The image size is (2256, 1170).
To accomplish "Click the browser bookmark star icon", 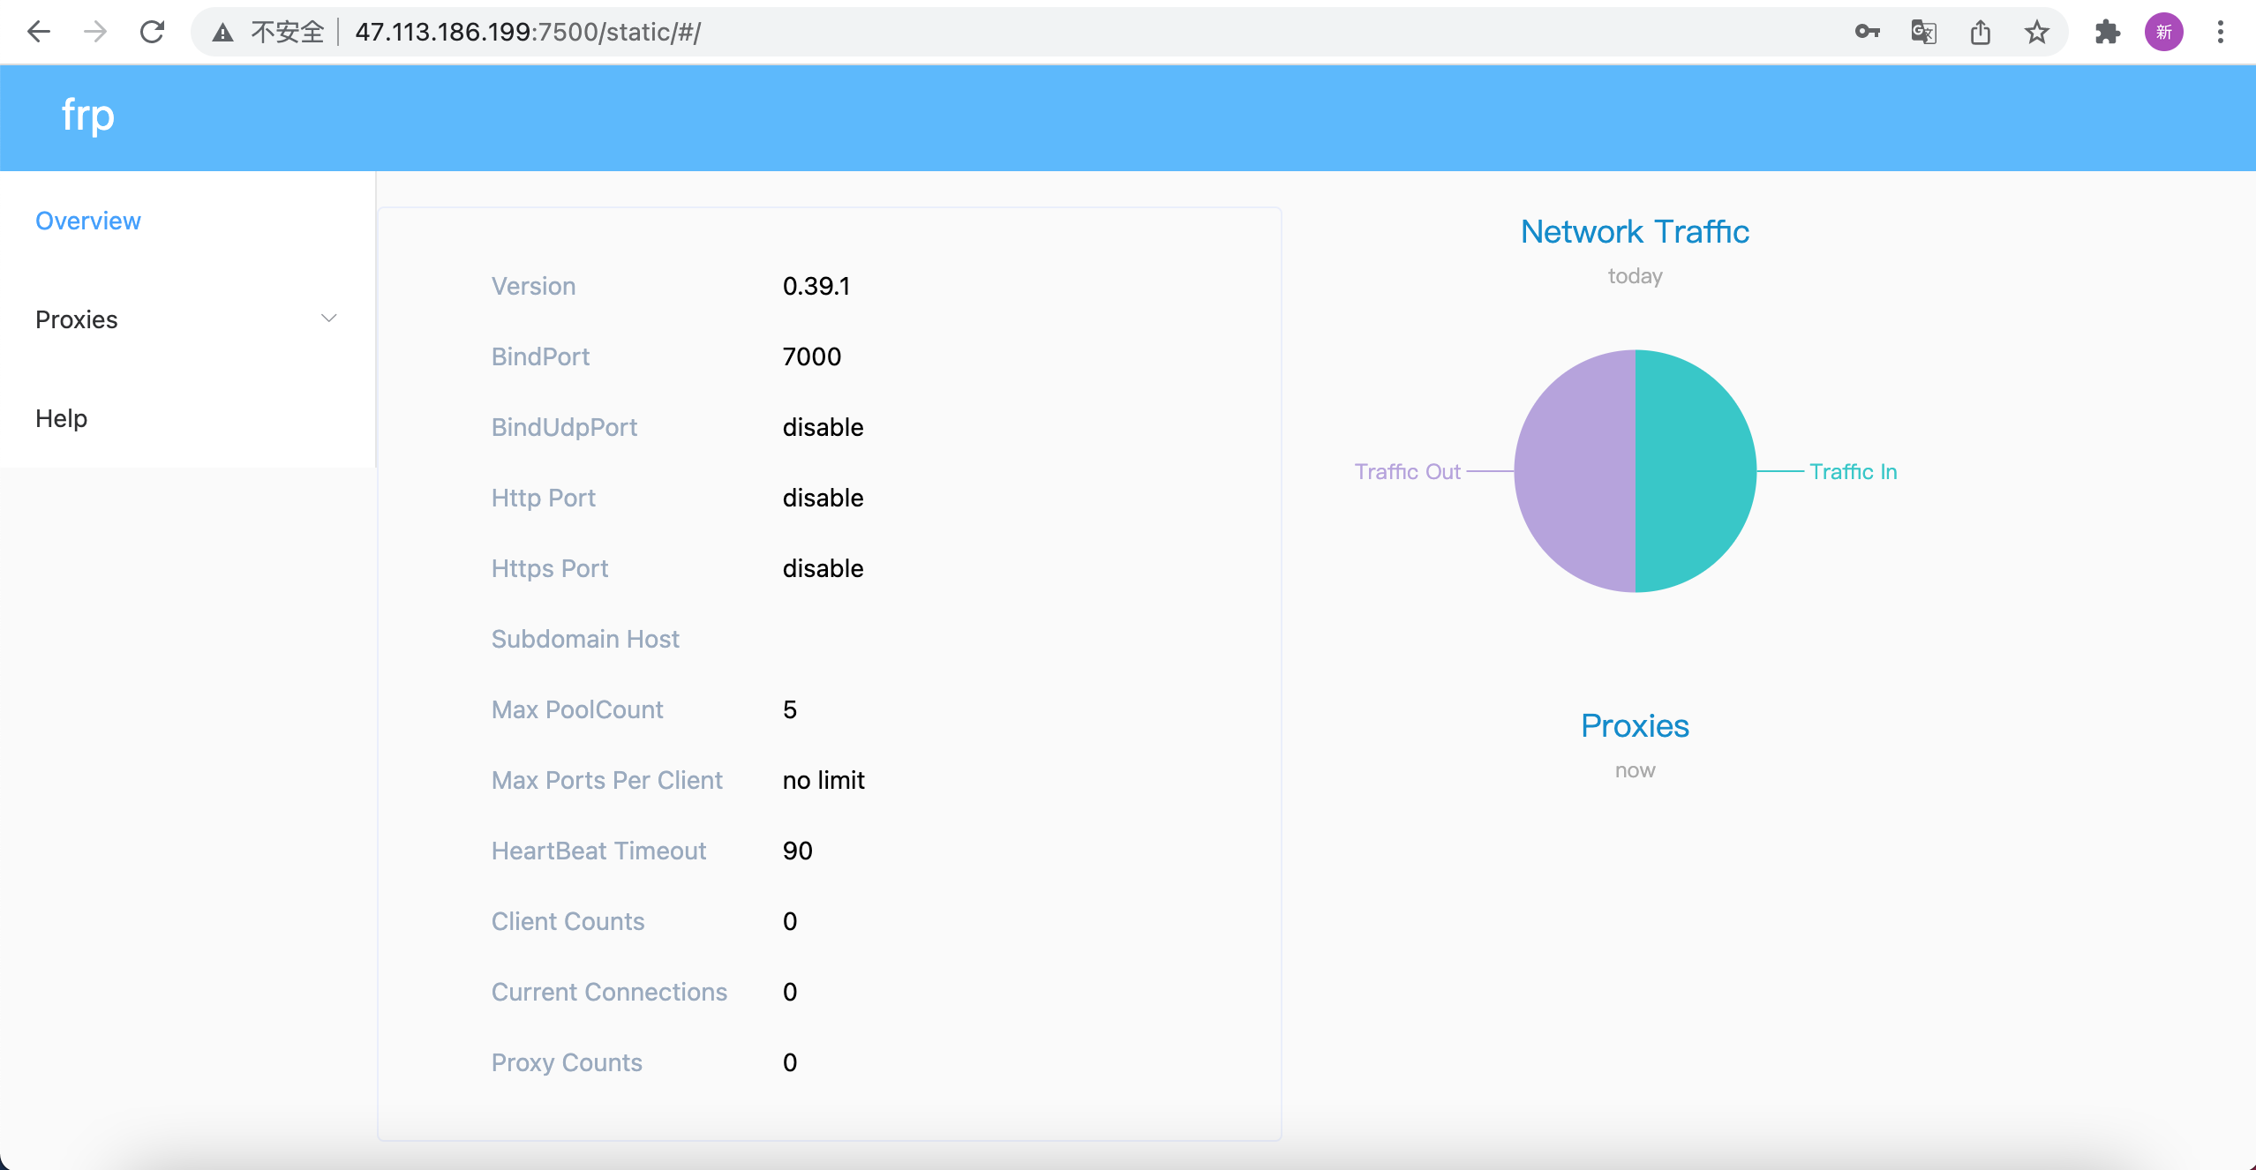I will point(2038,32).
